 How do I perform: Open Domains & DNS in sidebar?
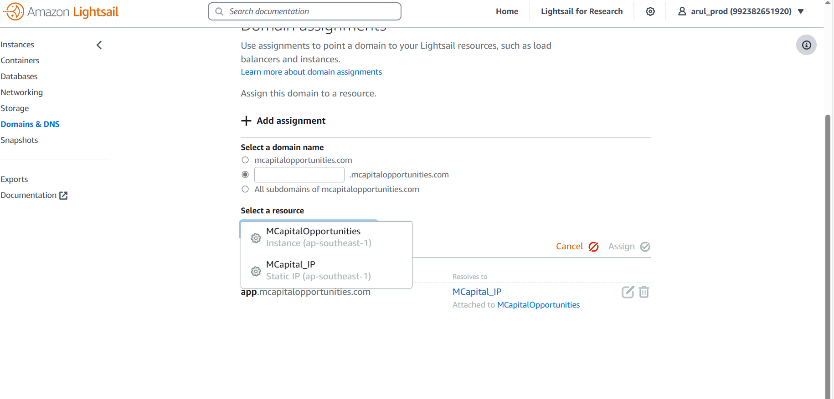30,124
